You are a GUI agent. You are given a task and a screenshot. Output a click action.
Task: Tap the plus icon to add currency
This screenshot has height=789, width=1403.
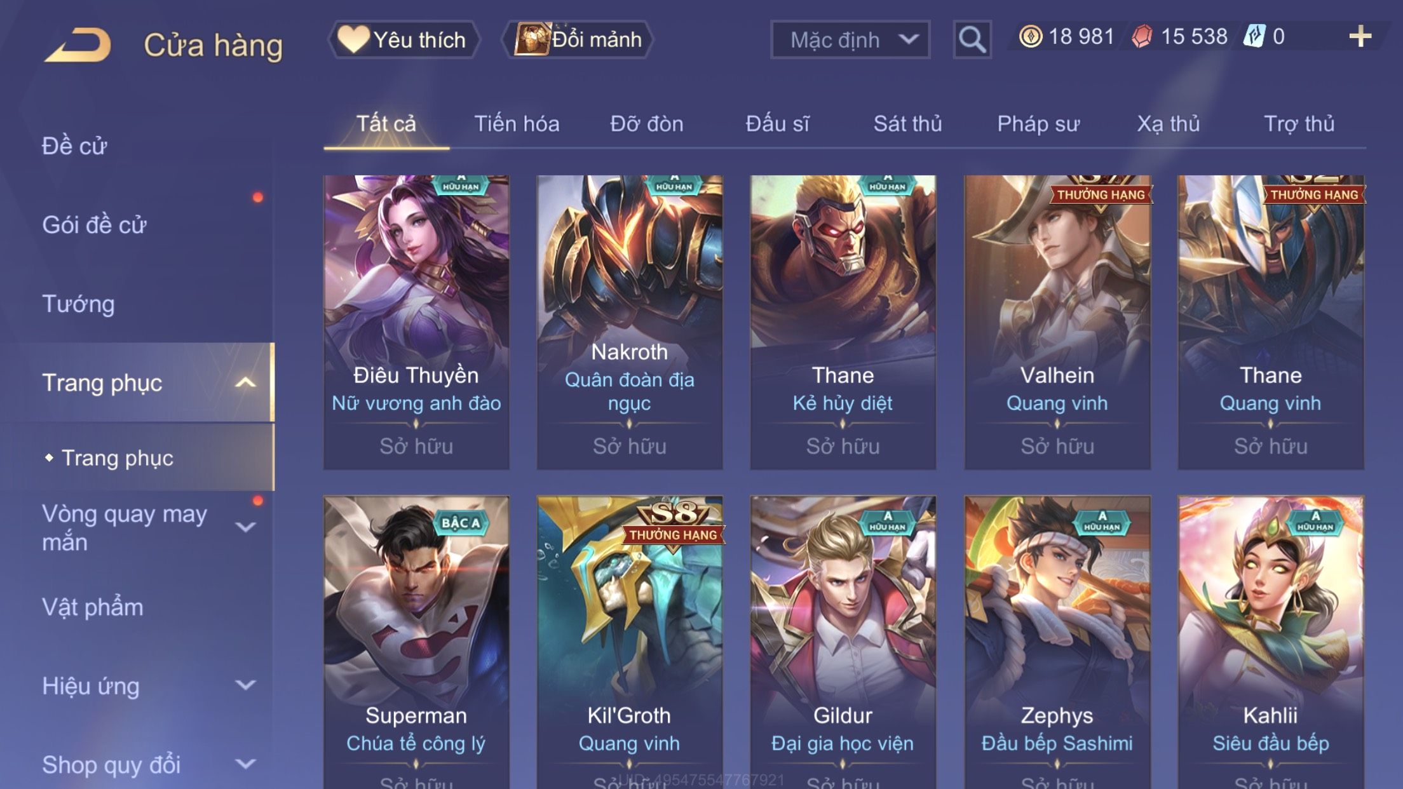(x=1360, y=37)
